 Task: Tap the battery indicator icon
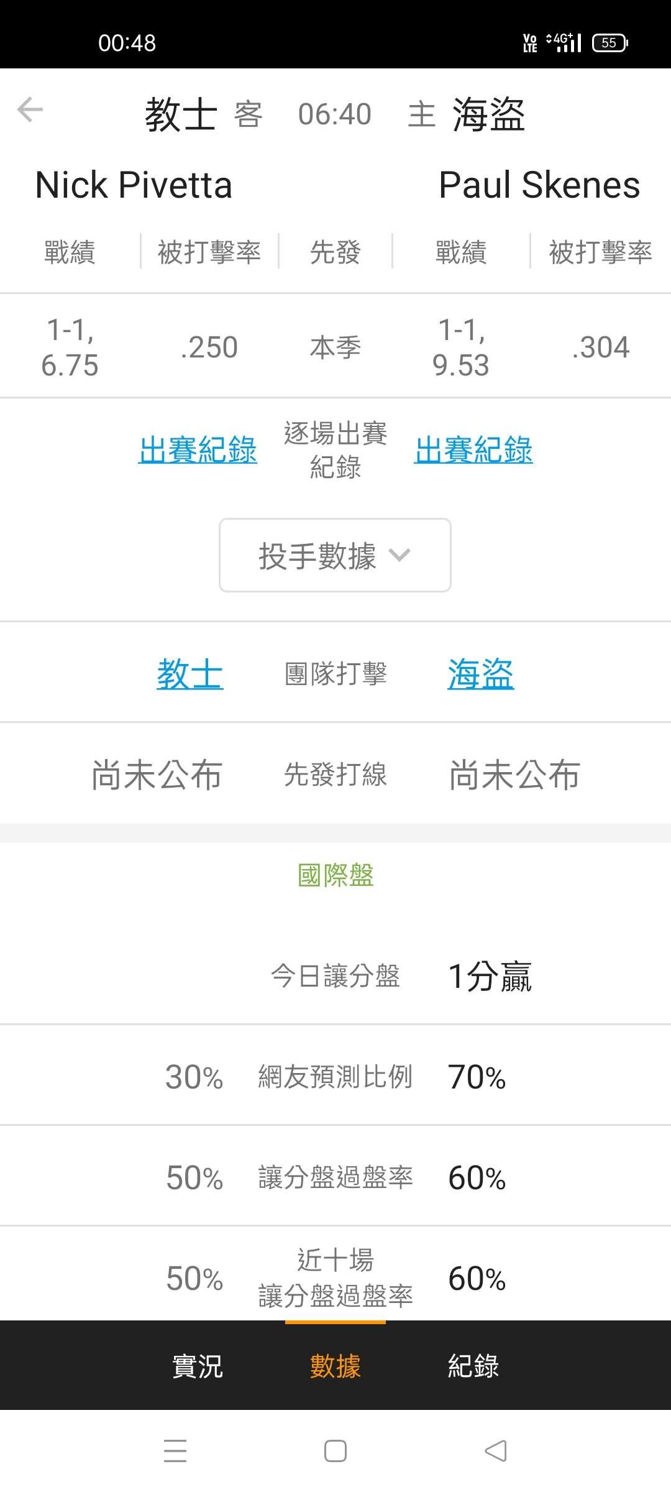click(609, 43)
